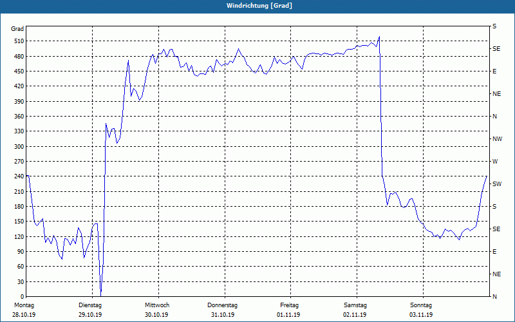Click the 'E' compass label on the 450 gridline
This screenshot has height=322, width=515.
[x=494, y=71]
